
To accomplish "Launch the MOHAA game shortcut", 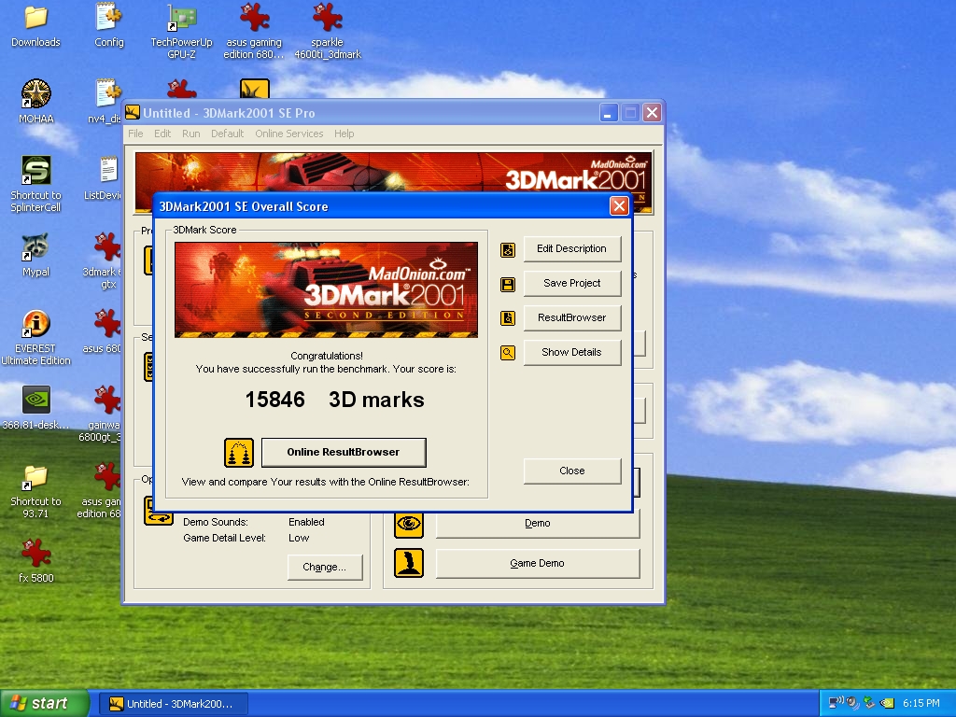I will [x=36, y=103].
